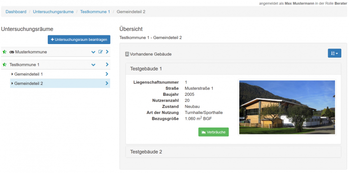Click Untersuchungsraum beantragen button
Screen dimensions: 349x173
pyautogui.click(x=79, y=40)
